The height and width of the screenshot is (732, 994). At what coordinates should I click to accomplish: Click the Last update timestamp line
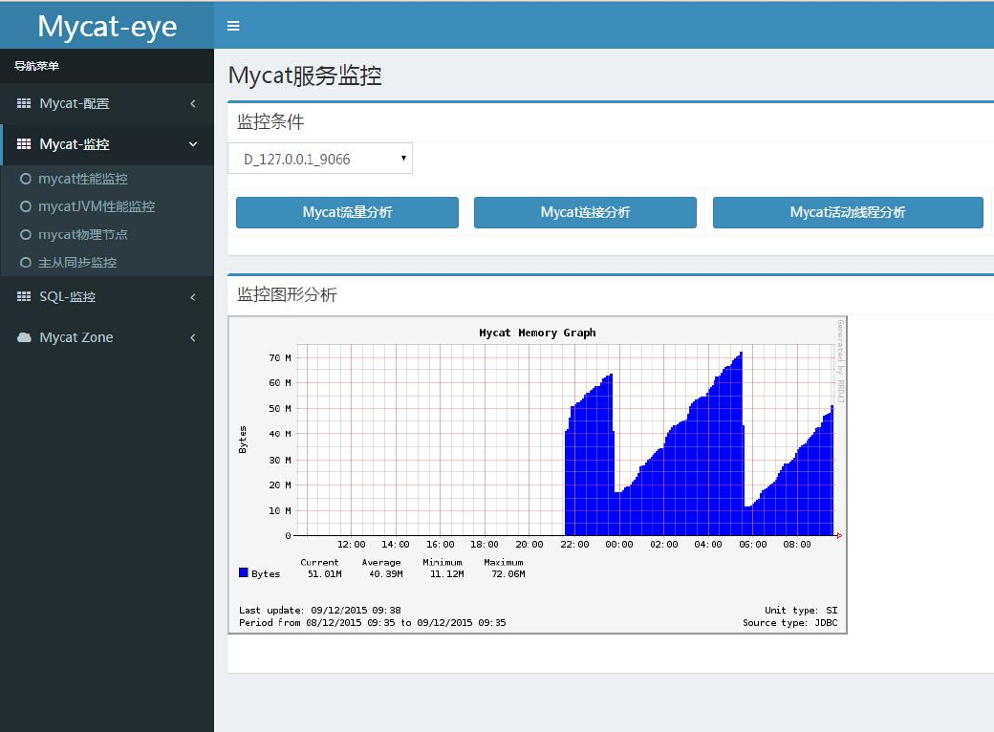(x=320, y=611)
